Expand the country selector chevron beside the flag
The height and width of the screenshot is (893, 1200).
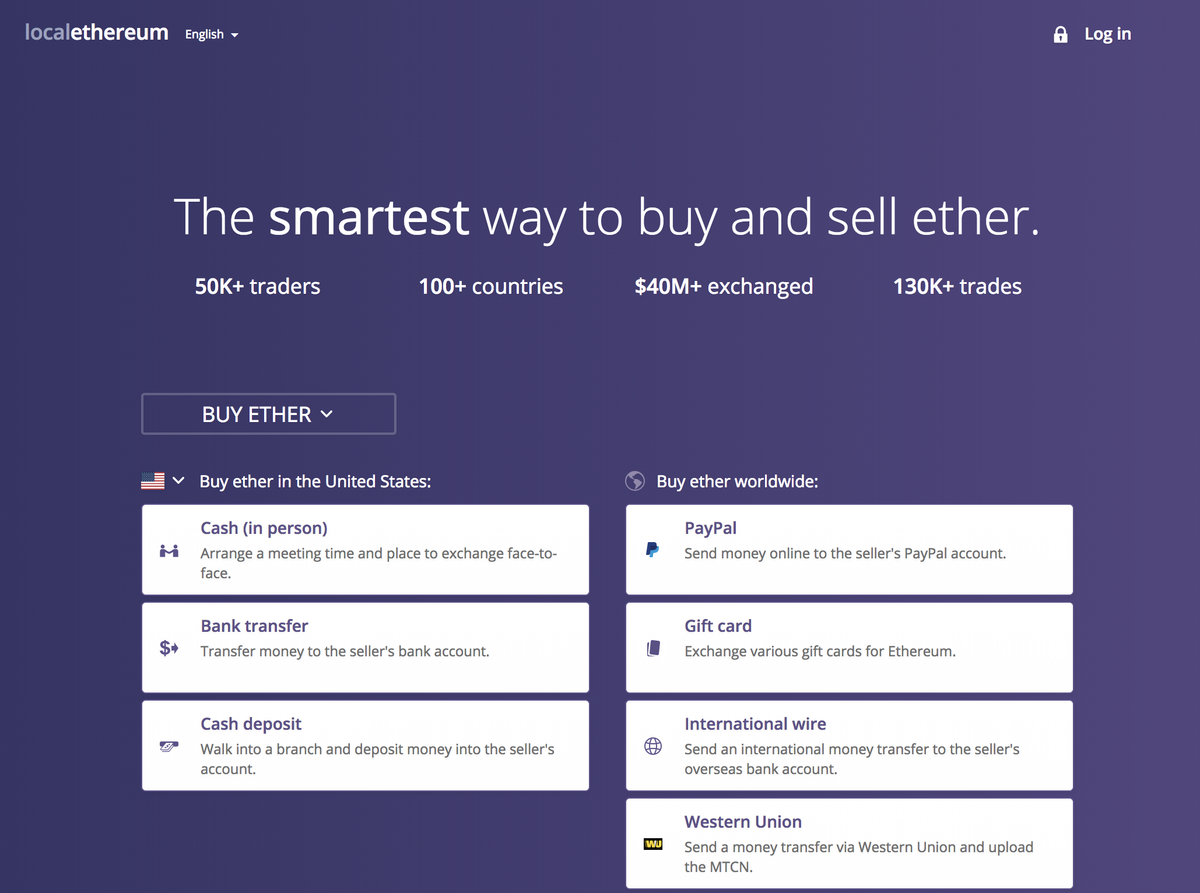tap(179, 481)
